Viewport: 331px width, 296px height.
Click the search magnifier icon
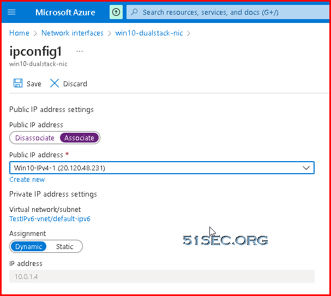(x=134, y=12)
